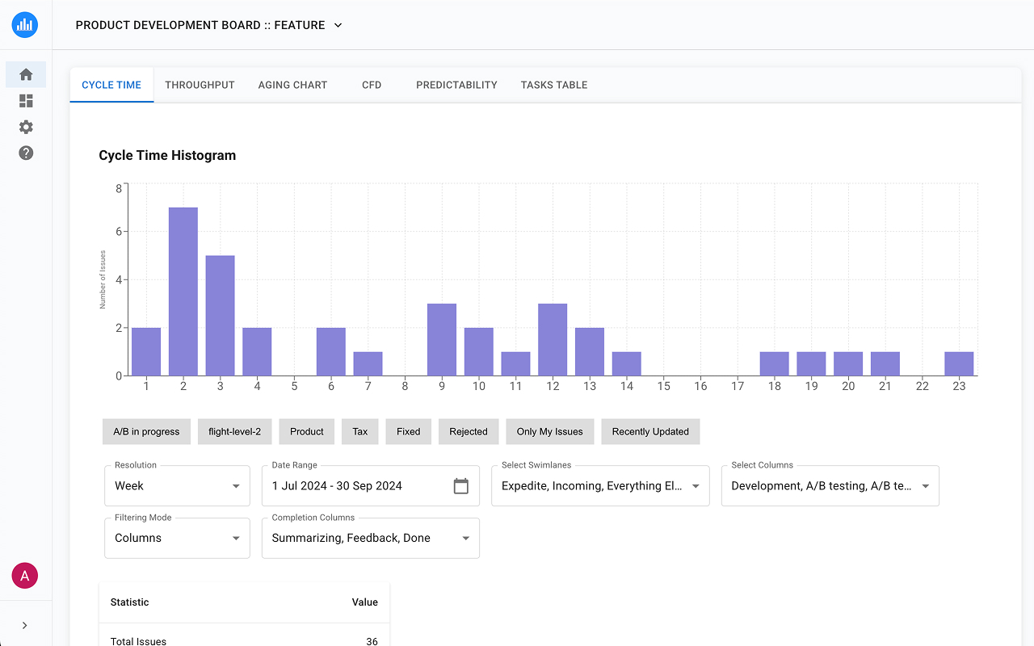Expand the sidebar with bottom chevron

[25, 625]
